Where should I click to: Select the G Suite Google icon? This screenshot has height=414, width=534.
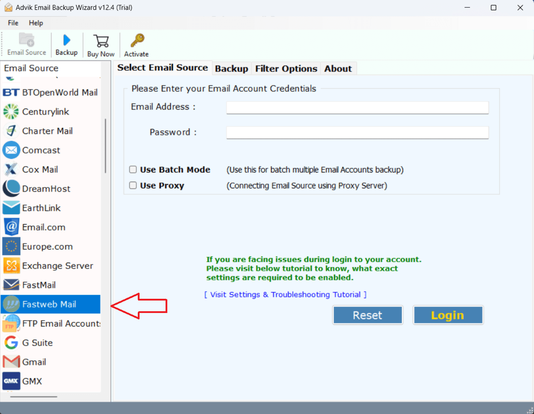[11, 343]
